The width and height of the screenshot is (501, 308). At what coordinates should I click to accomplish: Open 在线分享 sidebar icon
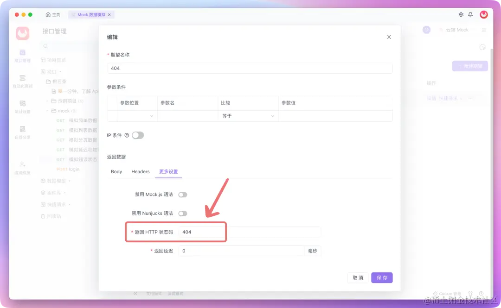[x=22, y=132]
